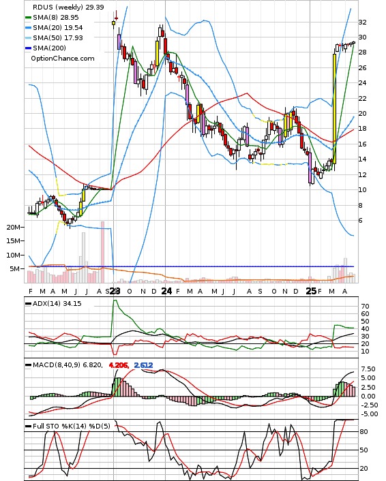Click the light blue SMA(50) legend swatch

click(28, 38)
